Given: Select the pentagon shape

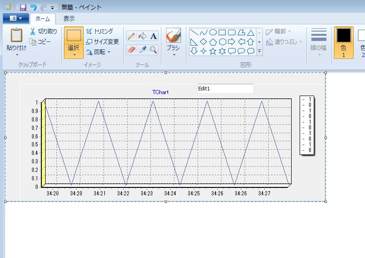Looking at the screenshot, I should tap(213, 42).
